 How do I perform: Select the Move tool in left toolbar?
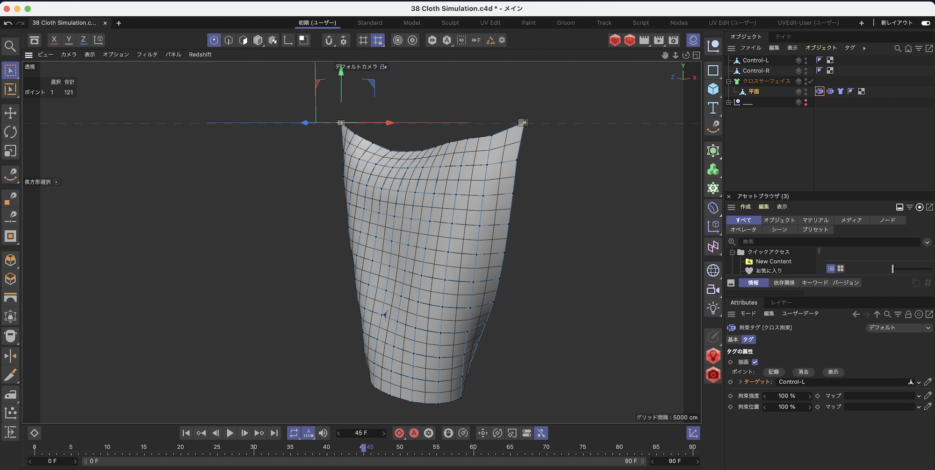(10, 113)
